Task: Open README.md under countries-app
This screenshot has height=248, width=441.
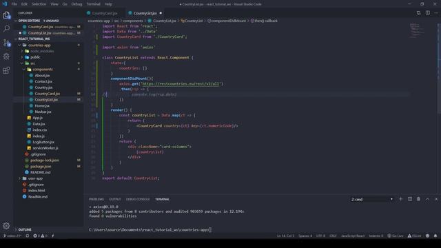Action: click(x=40, y=172)
